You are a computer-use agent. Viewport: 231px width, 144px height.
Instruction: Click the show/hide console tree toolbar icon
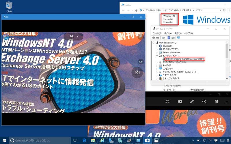[163, 38]
